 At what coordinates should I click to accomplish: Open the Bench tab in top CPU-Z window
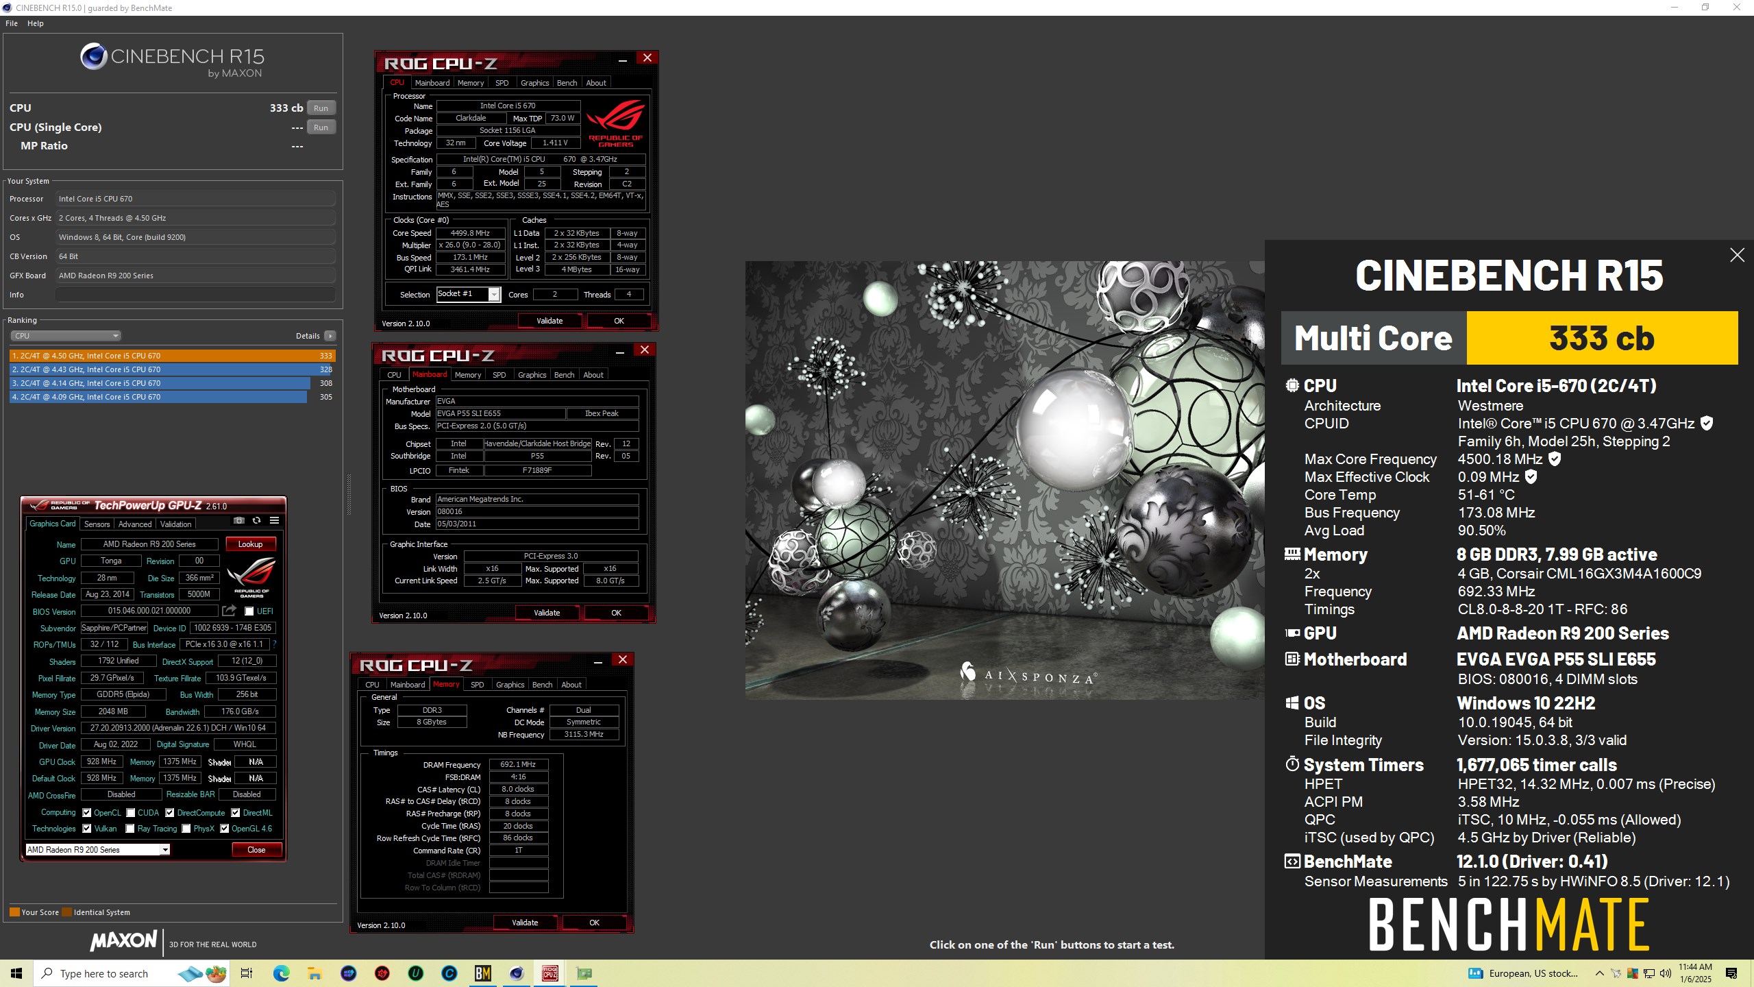click(x=567, y=83)
